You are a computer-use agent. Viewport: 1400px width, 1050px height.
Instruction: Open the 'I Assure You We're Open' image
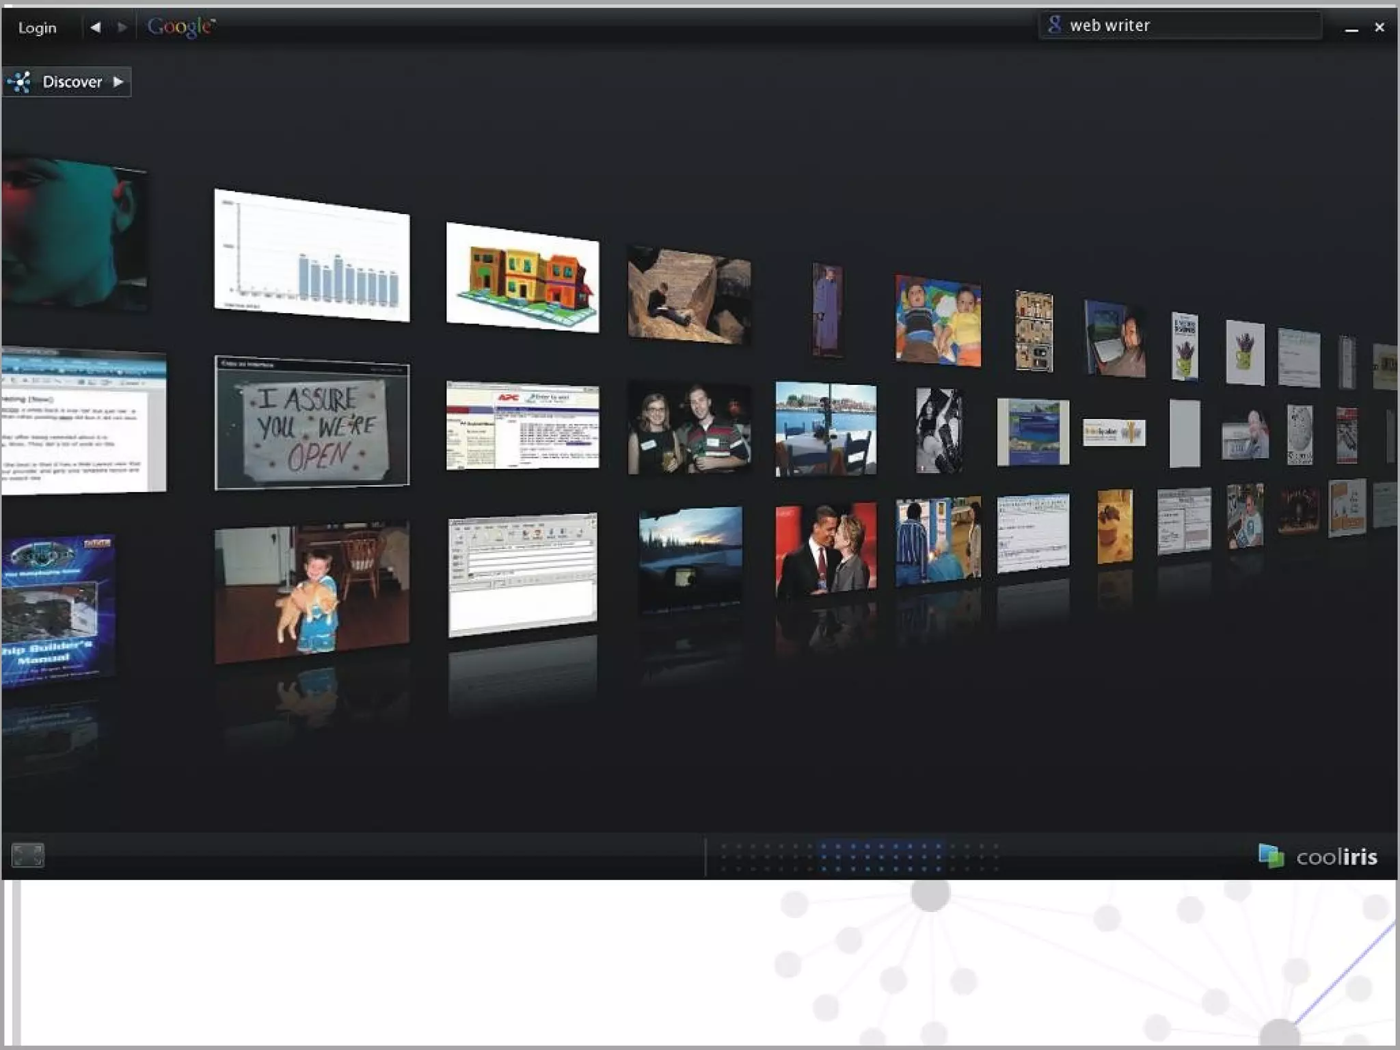pos(312,424)
